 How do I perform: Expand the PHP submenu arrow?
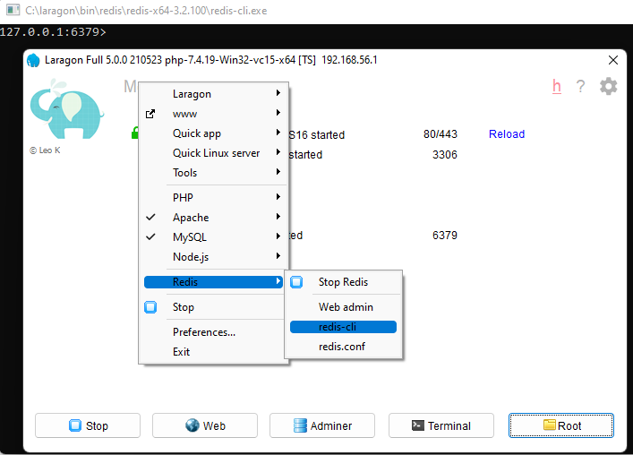pyautogui.click(x=278, y=197)
